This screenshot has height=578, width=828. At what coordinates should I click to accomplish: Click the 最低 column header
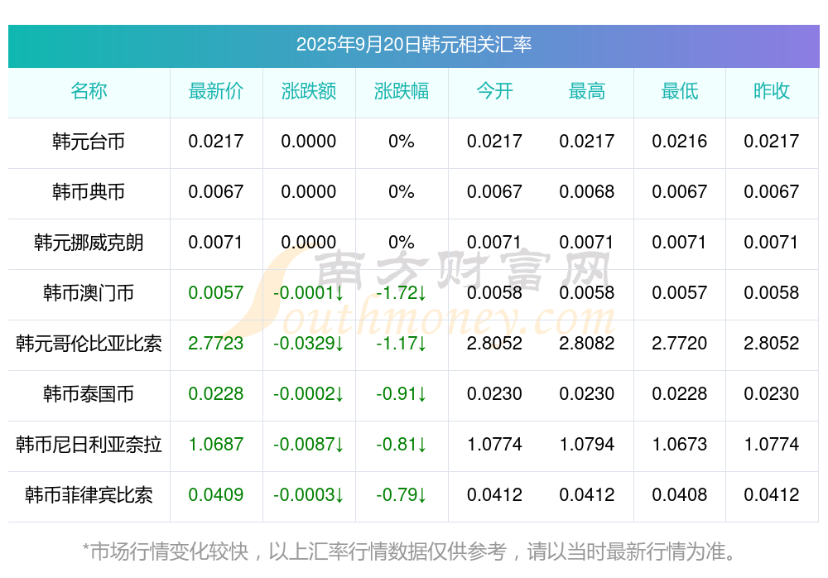680,91
